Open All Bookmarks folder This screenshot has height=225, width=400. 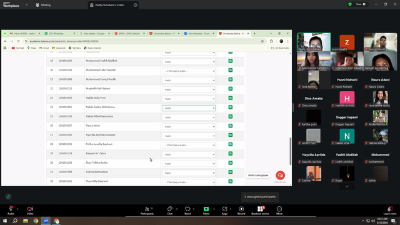(x=280, y=48)
